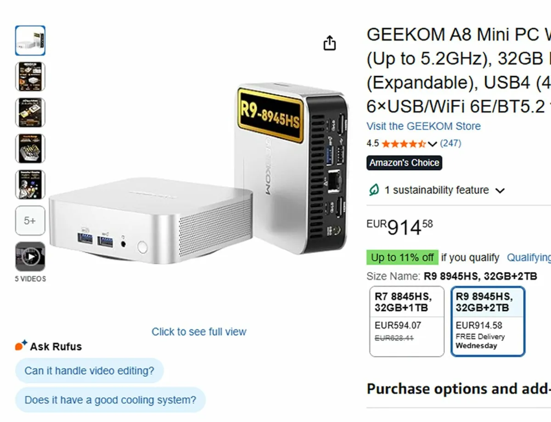Select the first product thumbnail image

tap(30, 41)
